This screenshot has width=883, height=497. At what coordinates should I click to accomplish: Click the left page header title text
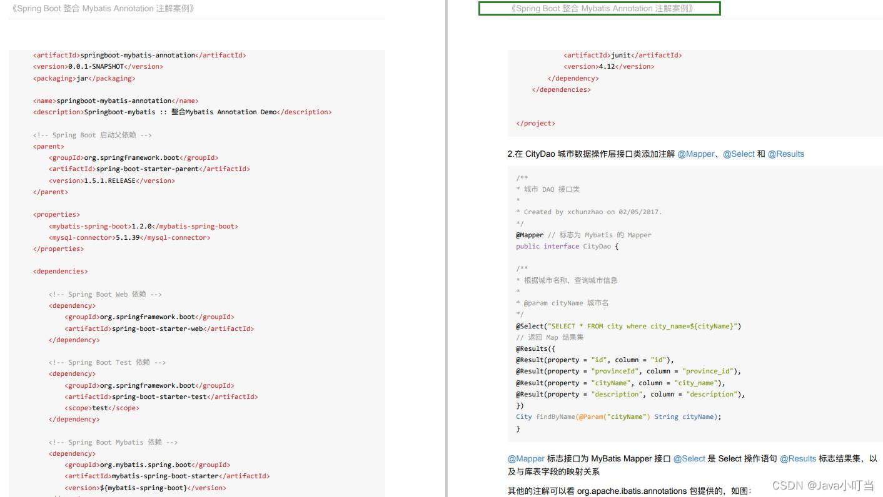coord(103,9)
